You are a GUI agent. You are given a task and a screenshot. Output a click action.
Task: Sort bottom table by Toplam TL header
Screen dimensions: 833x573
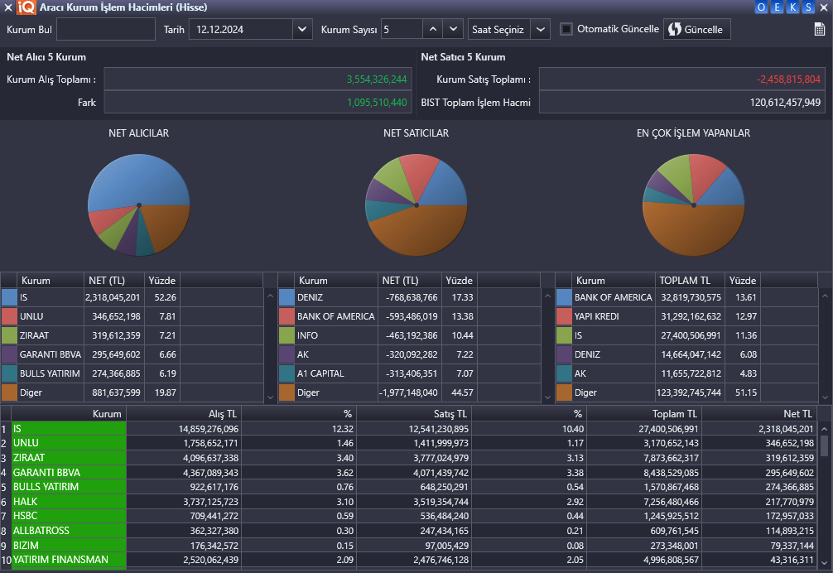[x=644, y=414]
